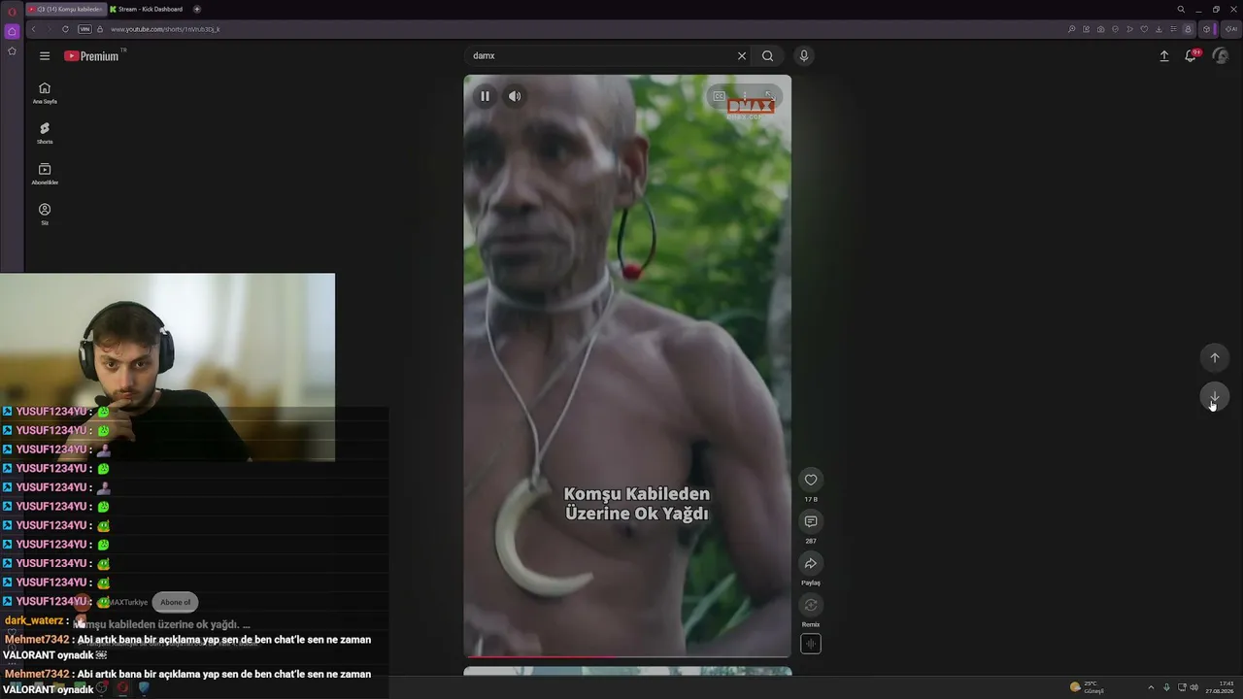The width and height of the screenshot is (1243, 699).
Task: Click the 'Komşu Kabileden Üzerine Ok Yağdı' caption
Action: point(637,504)
